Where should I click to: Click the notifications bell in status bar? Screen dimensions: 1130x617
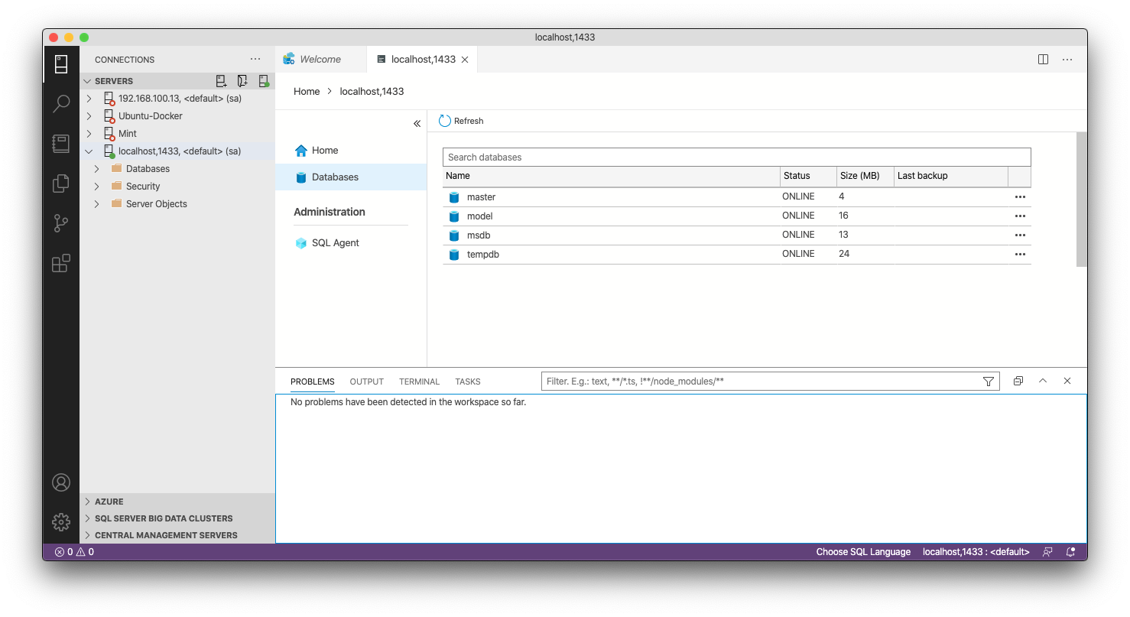pyautogui.click(x=1070, y=552)
